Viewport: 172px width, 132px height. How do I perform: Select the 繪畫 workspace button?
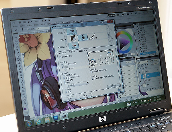pos(123,14)
